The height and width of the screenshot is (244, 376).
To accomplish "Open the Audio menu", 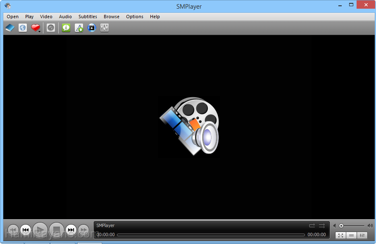I will pos(65,17).
